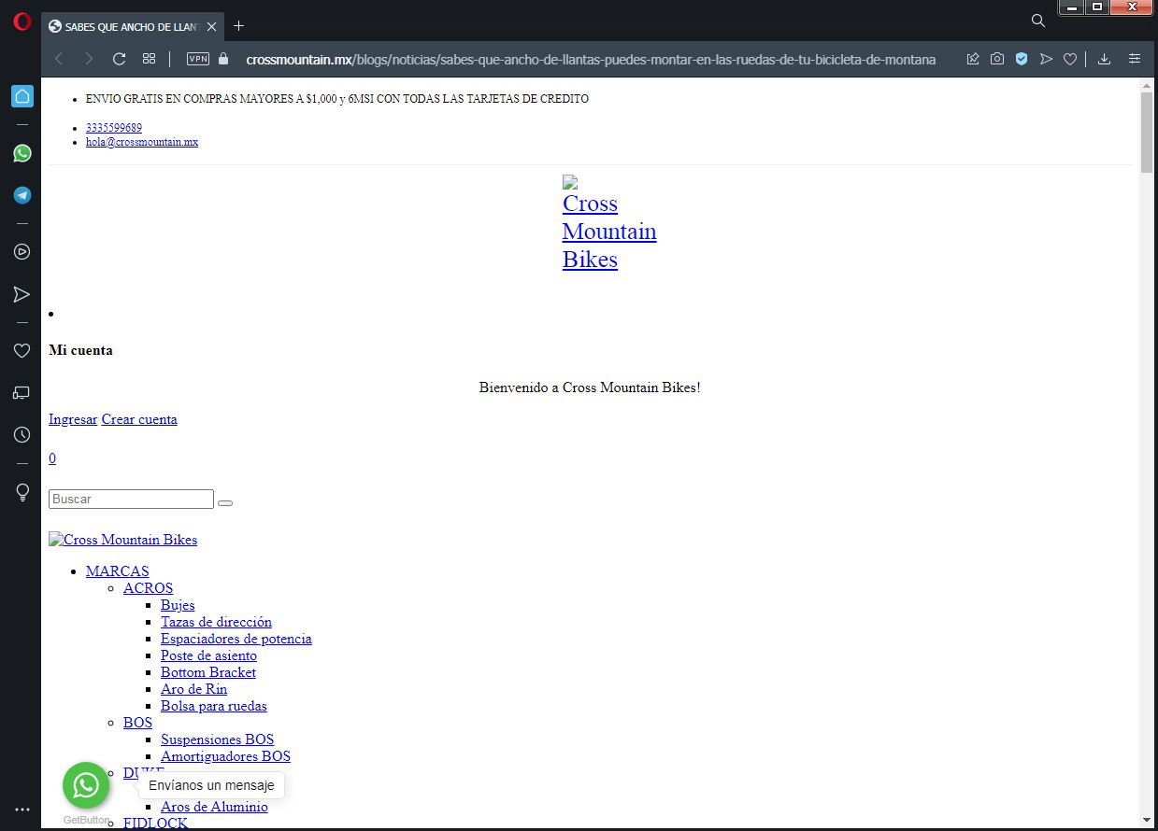Click the small search submit button
The width and height of the screenshot is (1158, 831).
(225, 502)
